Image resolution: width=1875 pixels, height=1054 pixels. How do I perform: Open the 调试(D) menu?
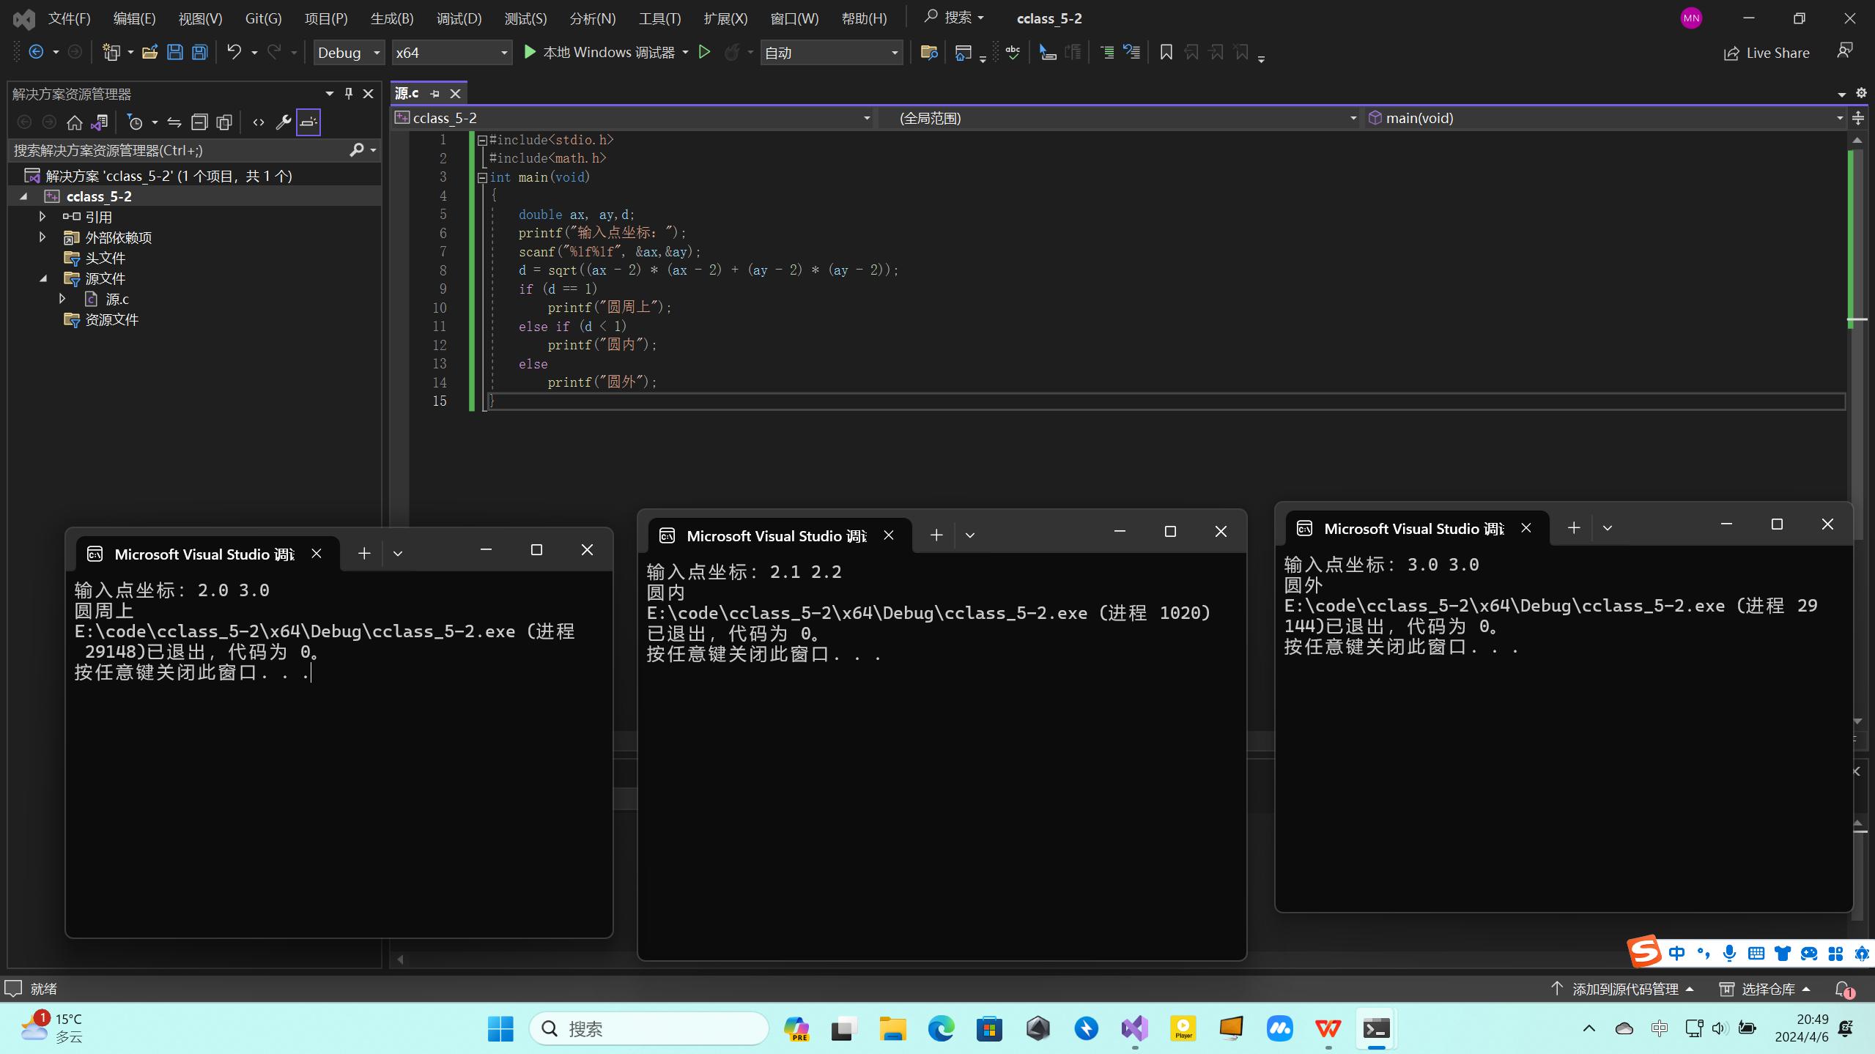[x=459, y=18]
